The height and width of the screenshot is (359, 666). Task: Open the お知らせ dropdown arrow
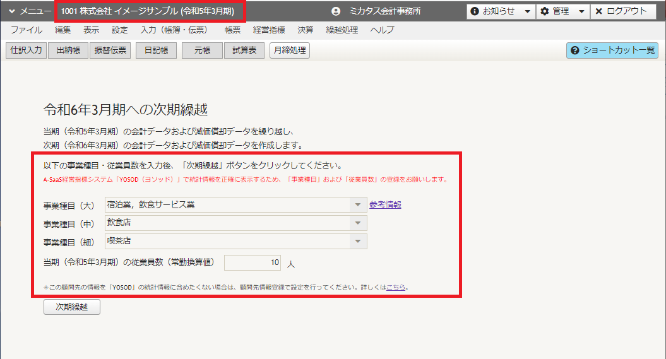click(527, 11)
